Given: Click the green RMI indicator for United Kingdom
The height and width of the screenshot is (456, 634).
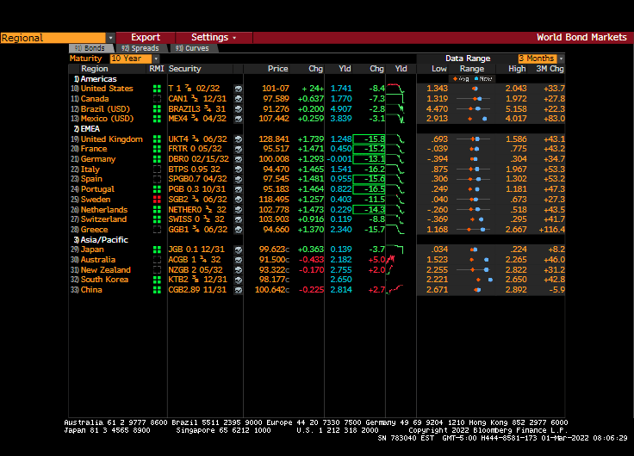Looking at the screenshot, I should pos(157,139).
